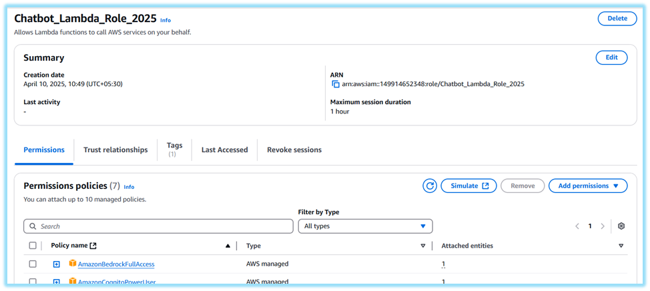Go to previous page of policies
This screenshot has width=650, height=291.
(577, 226)
